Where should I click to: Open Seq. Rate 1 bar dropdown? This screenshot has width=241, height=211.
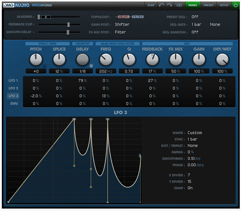click(x=197, y=25)
